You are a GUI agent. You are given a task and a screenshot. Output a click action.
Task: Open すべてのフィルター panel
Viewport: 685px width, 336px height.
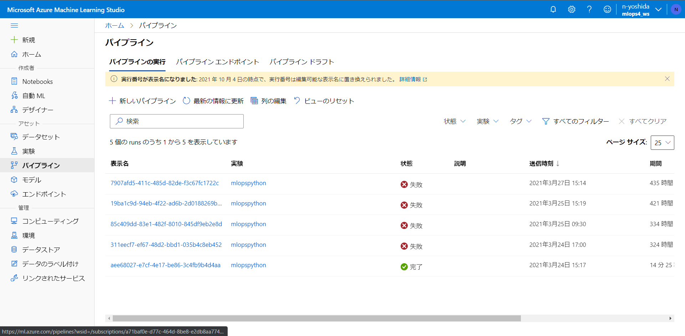point(575,121)
